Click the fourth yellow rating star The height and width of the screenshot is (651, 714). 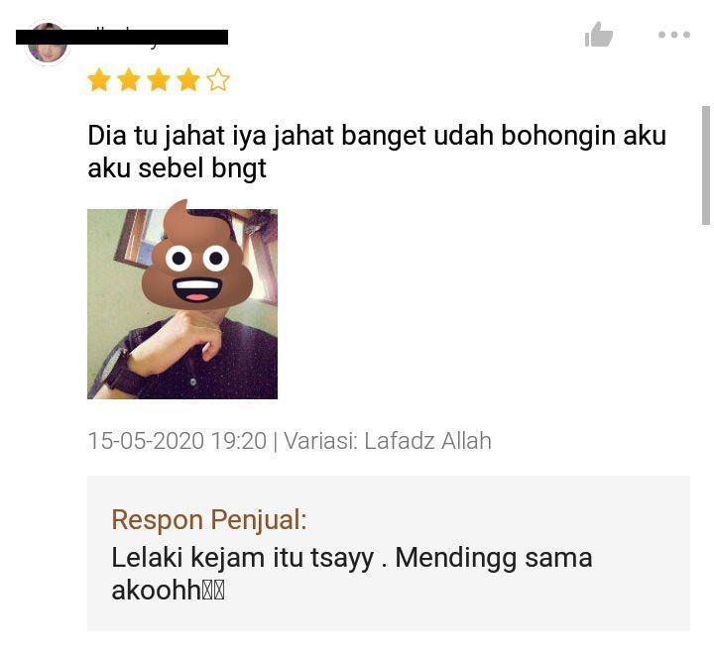pyautogui.click(x=188, y=80)
